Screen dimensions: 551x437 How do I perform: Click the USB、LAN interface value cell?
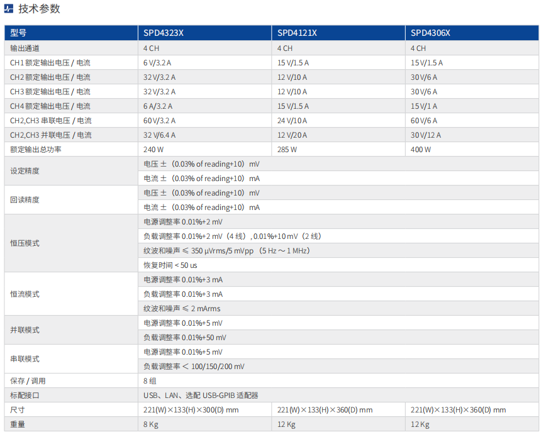point(201,396)
